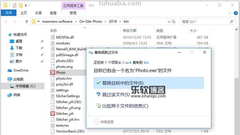240x135 pixels.
Task: Click the pin icon beside 图片
Action: (x=42, y=61)
